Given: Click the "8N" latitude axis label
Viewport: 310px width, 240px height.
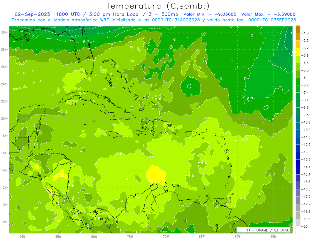Looking at the screenshot, I should coord(5,222).
